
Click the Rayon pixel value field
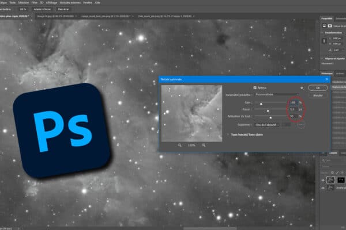[294, 109]
